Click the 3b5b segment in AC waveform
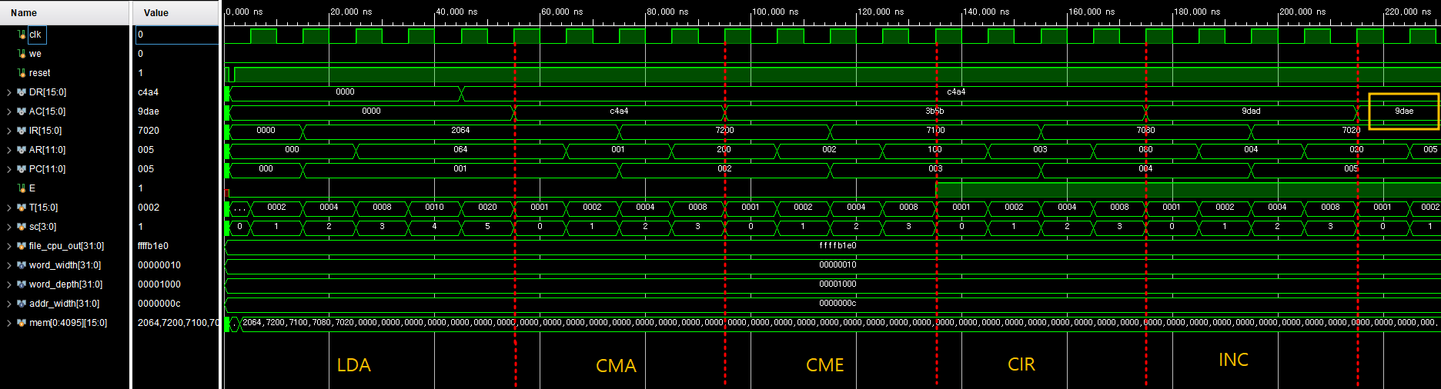 pyautogui.click(x=934, y=111)
